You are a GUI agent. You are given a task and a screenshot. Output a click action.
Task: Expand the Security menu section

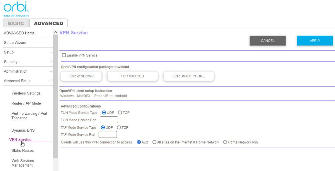pos(51,62)
